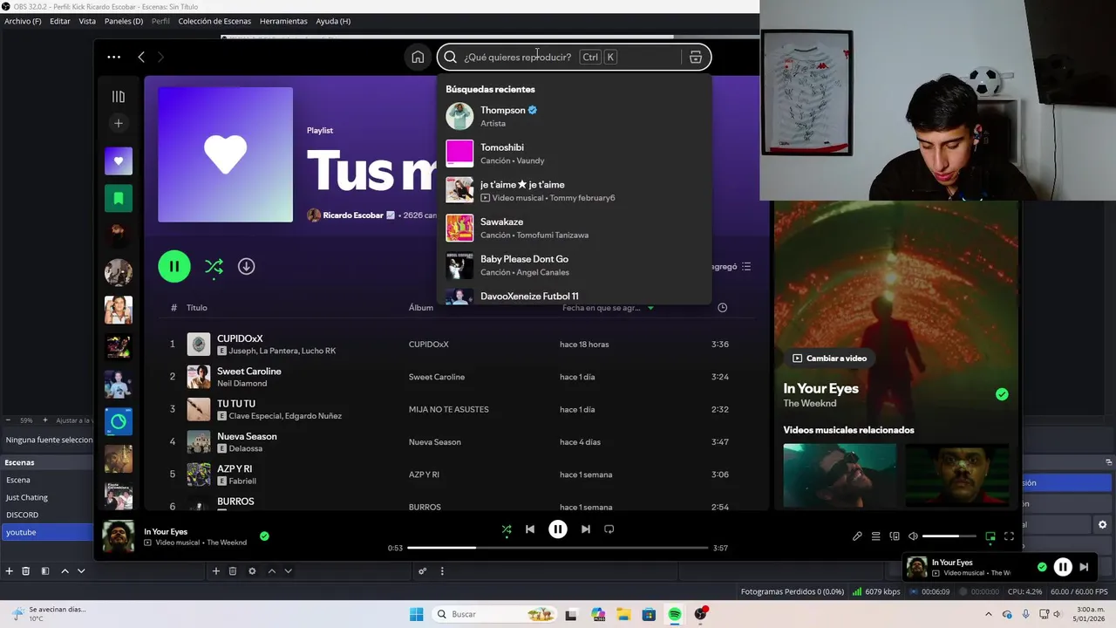Skip to next track in player bar
Screen dimensions: 1116x628
point(586,529)
